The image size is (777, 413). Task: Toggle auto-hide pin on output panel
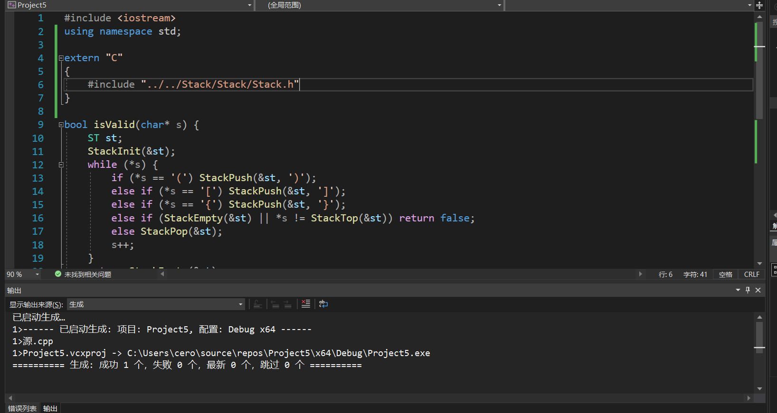click(x=748, y=290)
